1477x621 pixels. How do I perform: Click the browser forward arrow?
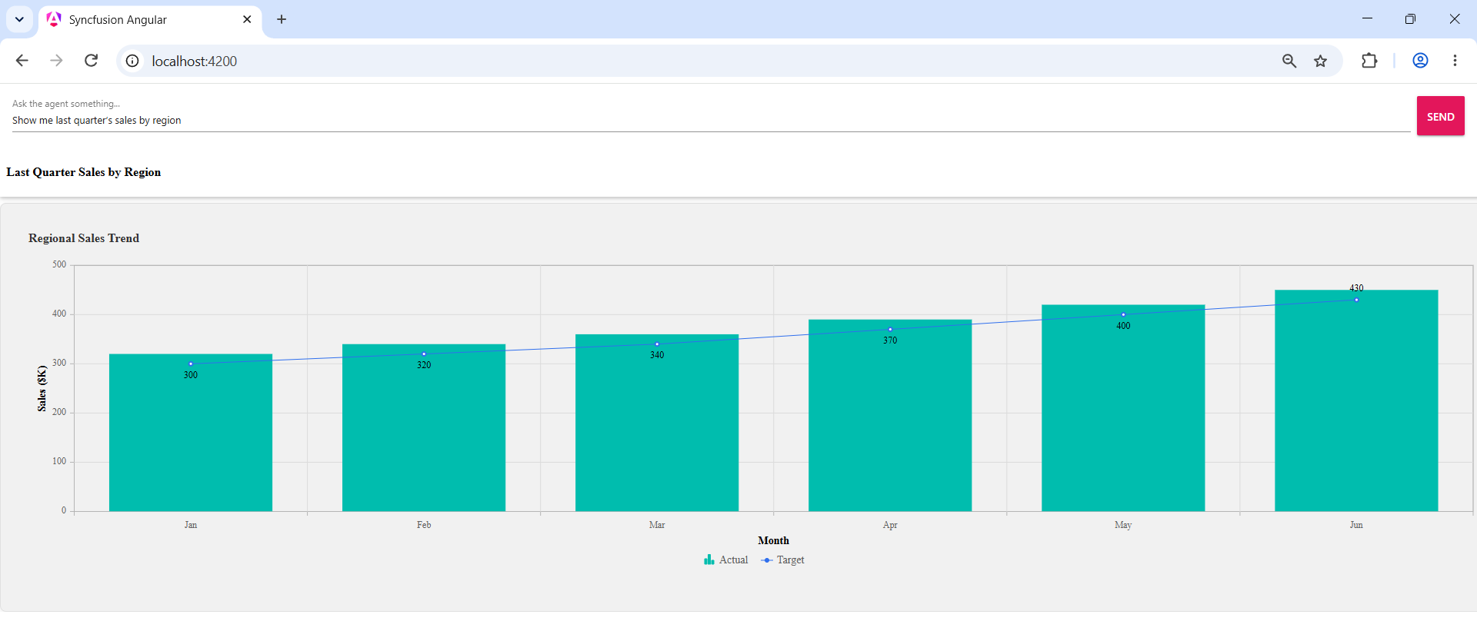tap(56, 61)
